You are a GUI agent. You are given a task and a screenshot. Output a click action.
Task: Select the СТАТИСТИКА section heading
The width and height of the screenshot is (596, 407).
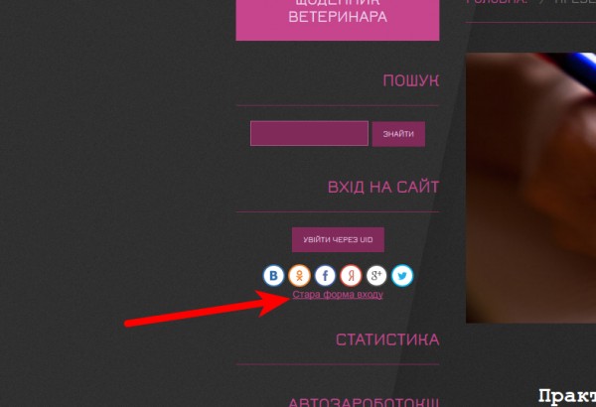(x=387, y=339)
